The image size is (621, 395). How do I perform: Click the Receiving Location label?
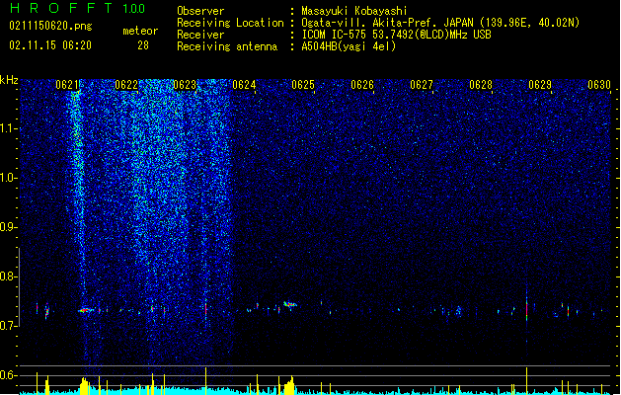(x=230, y=23)
